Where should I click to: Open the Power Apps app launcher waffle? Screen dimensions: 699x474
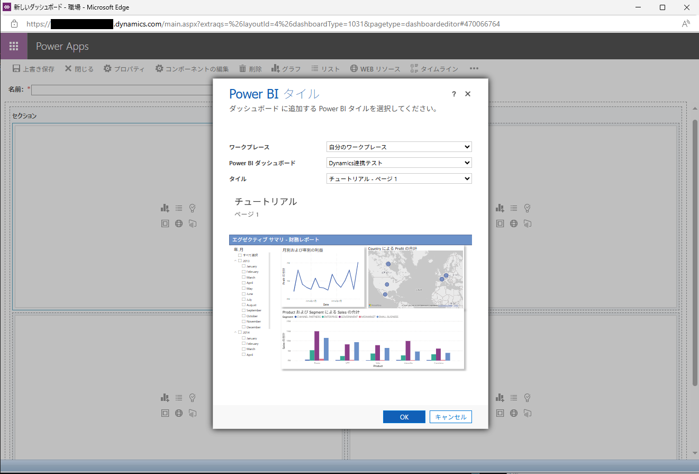[x=14, y=46]
